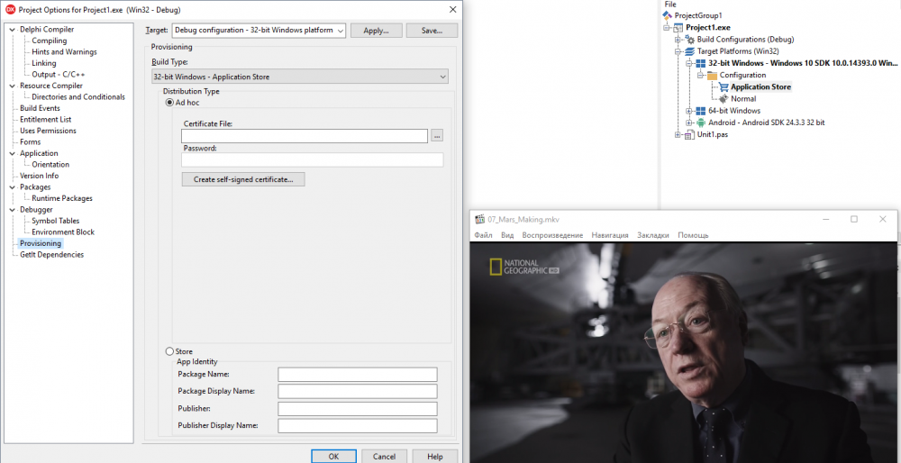
Task: Click the Project1.exe project icon
Action: [x=678, y=28]
